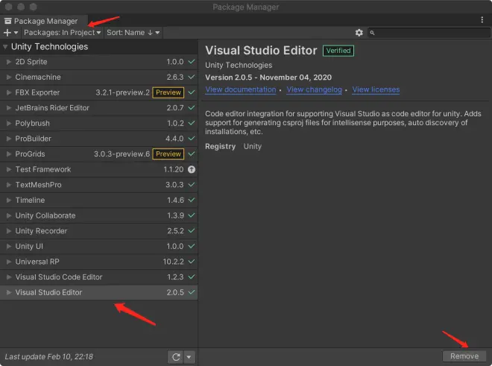Expand the 2D Sprite package versions
This screenshot has height=366, width=492.
pyautogui.click(x=9, y=62)
